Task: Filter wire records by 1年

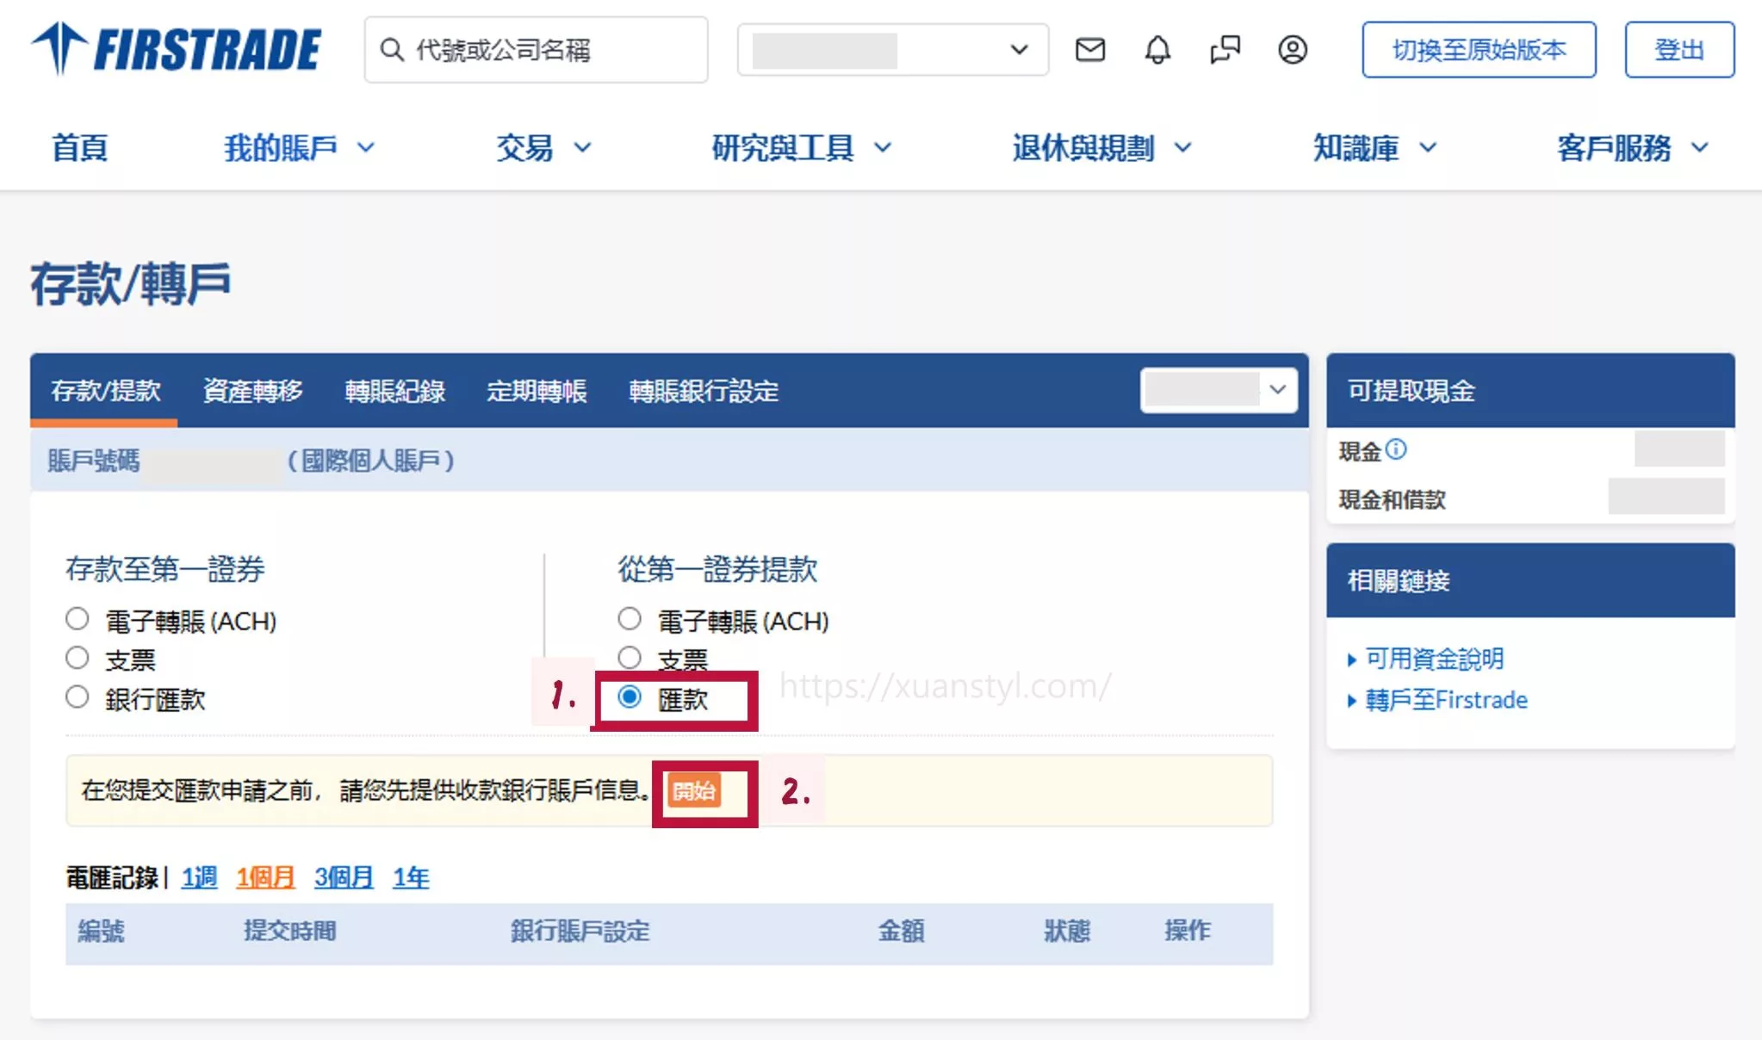Action: 411,877
